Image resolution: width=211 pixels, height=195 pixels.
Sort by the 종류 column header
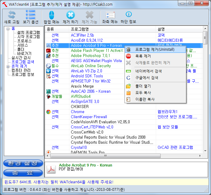point(57,29)
